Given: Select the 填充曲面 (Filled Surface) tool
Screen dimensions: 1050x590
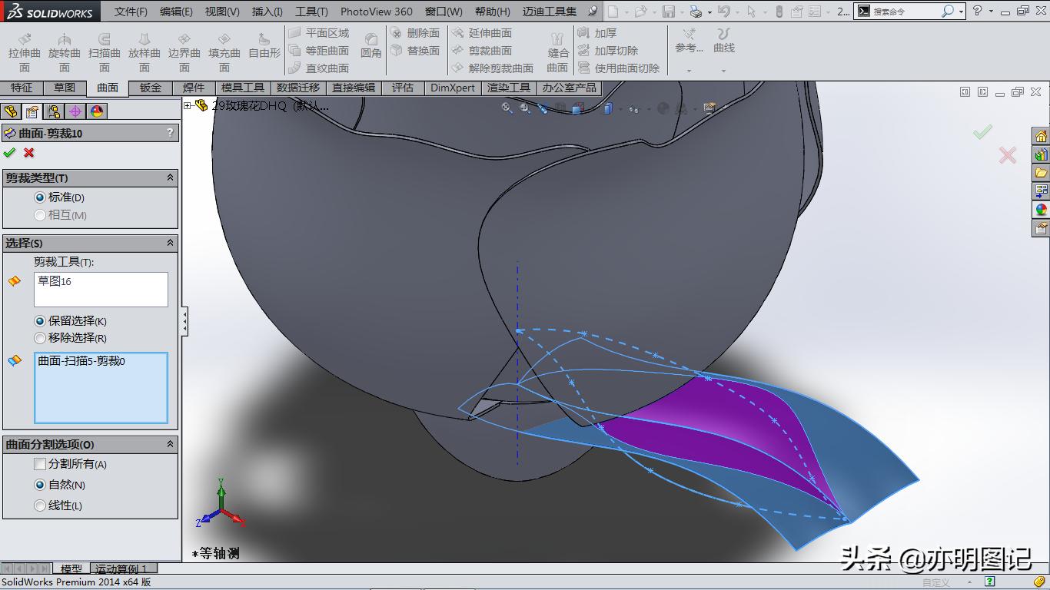Looking at the screenshot, I should pyautogui.click(x=224, y=50).
